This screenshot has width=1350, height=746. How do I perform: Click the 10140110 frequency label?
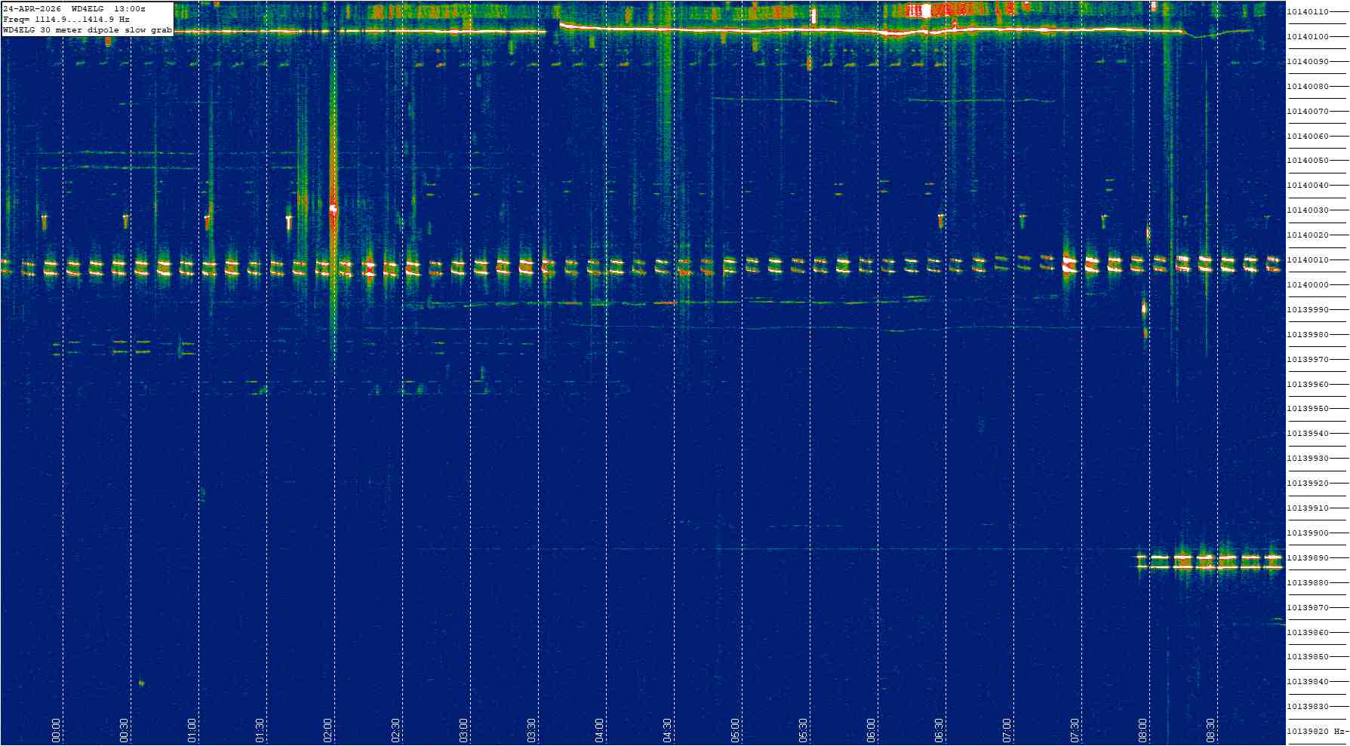click(1308, 12)
